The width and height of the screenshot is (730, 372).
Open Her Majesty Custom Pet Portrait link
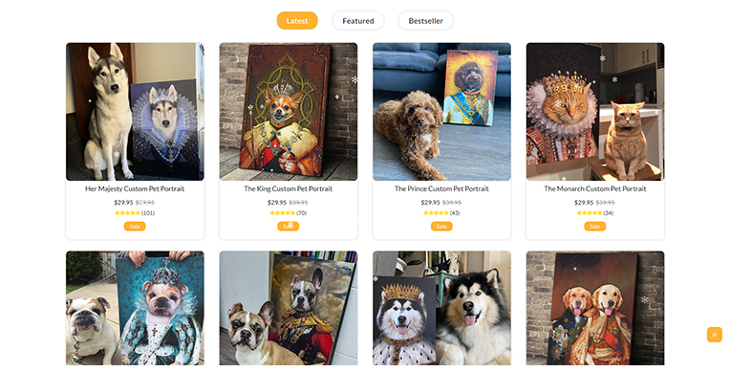pyautogui.click(x=135, y=188)
